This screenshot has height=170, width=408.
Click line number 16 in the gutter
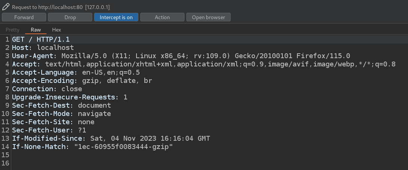coord(6,163)
